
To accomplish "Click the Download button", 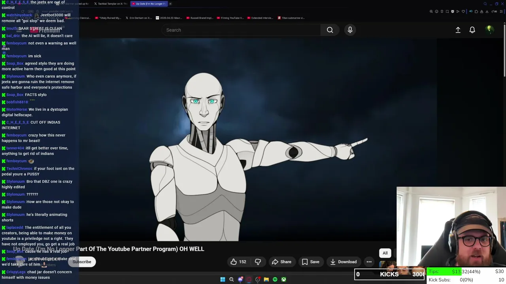I will point(344,262).
